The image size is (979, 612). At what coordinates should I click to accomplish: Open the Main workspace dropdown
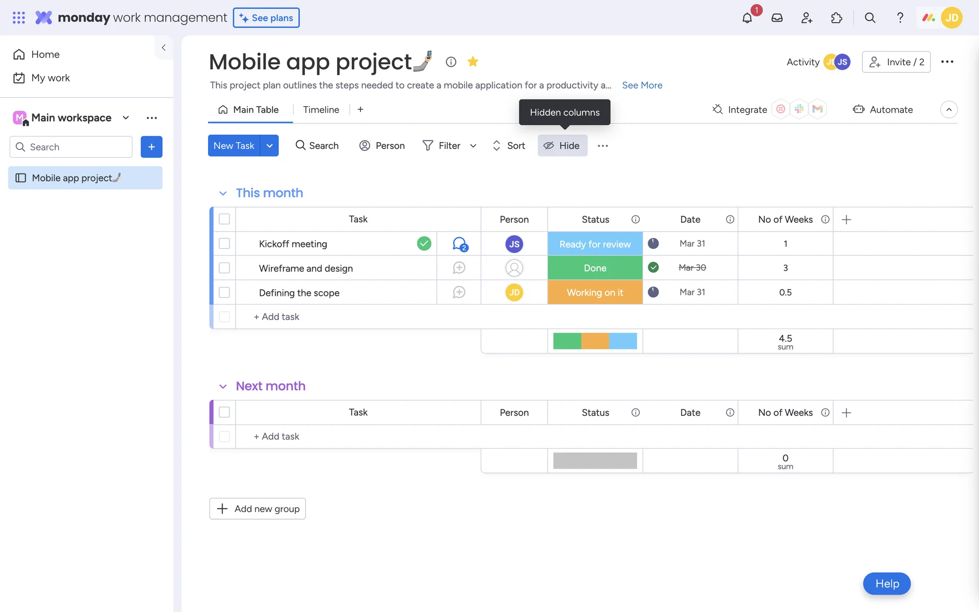[x=125, y=118]
